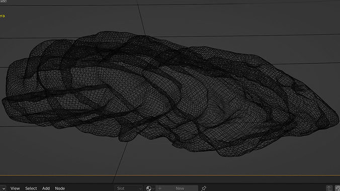Open the View menu in node editor
This screenshot has width=340, height=191.
click(x=15, y=188)
